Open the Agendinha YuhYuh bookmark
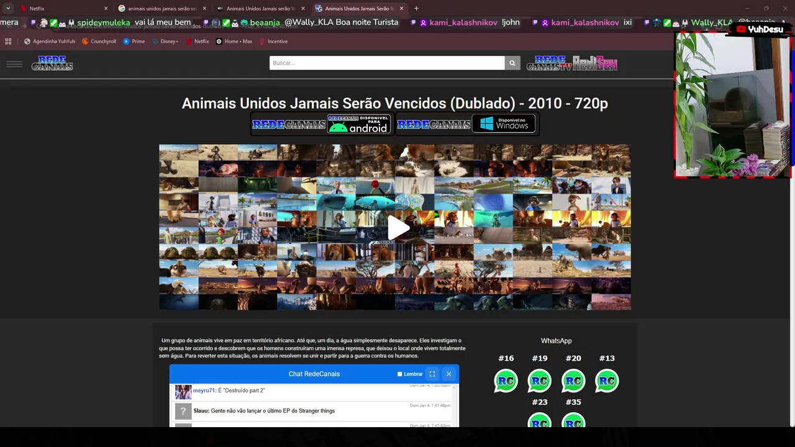This screenshot has width=795, height=447. point(50,42)
